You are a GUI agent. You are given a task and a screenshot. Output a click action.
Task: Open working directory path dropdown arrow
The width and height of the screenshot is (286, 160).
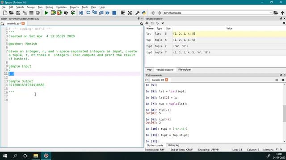click(x=271, y=13)
